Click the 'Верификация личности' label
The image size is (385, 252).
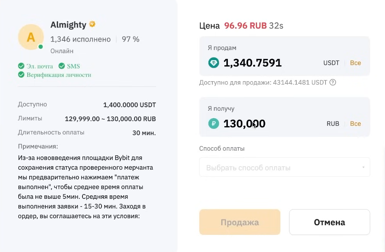(x=59, y=75)
